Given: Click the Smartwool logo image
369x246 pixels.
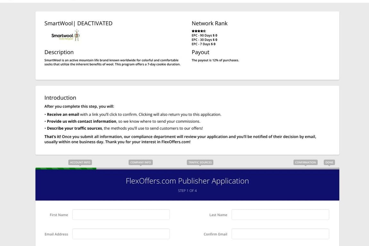Looking at the screenshot, I should (x=66, y=35).
